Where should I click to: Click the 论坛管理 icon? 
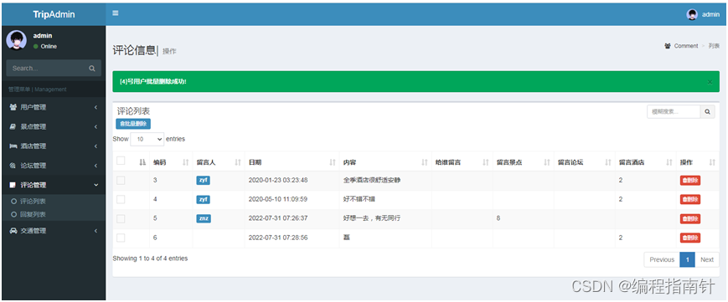coord(13,166)
